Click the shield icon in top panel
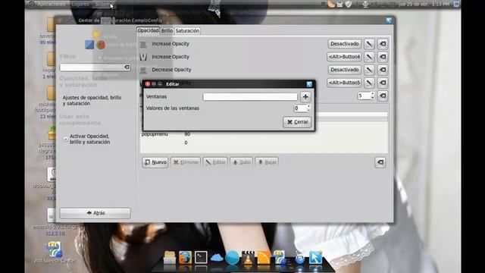This screenshot has width=485, height=273. pyautogui.click(x=349, y=4)
